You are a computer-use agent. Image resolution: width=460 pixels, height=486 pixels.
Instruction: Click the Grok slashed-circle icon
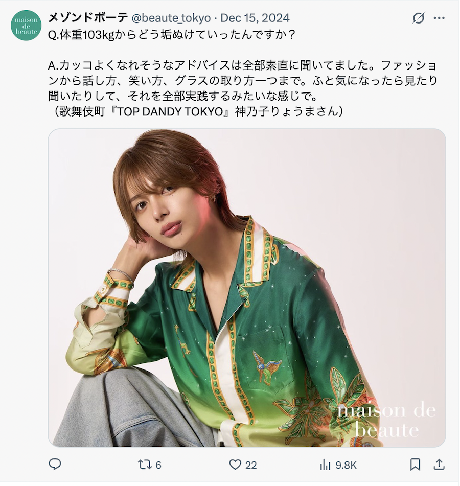(418, 18)
